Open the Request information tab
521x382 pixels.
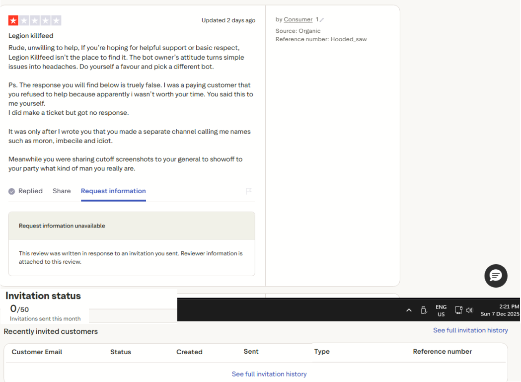point(113,191)
